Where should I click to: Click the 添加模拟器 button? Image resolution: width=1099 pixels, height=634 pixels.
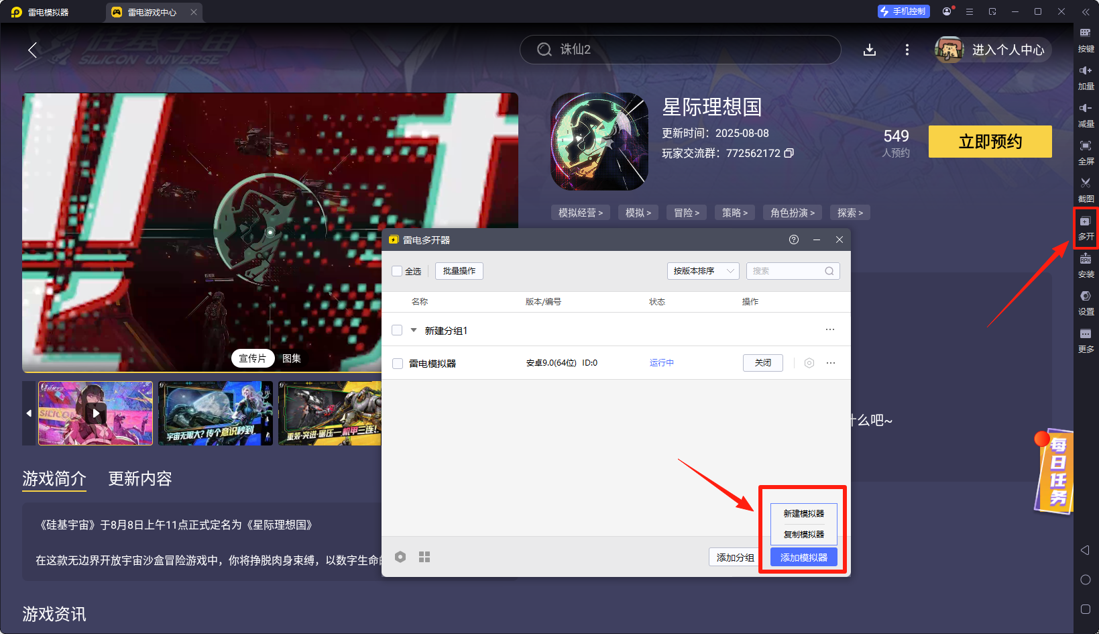click(804, 558)
